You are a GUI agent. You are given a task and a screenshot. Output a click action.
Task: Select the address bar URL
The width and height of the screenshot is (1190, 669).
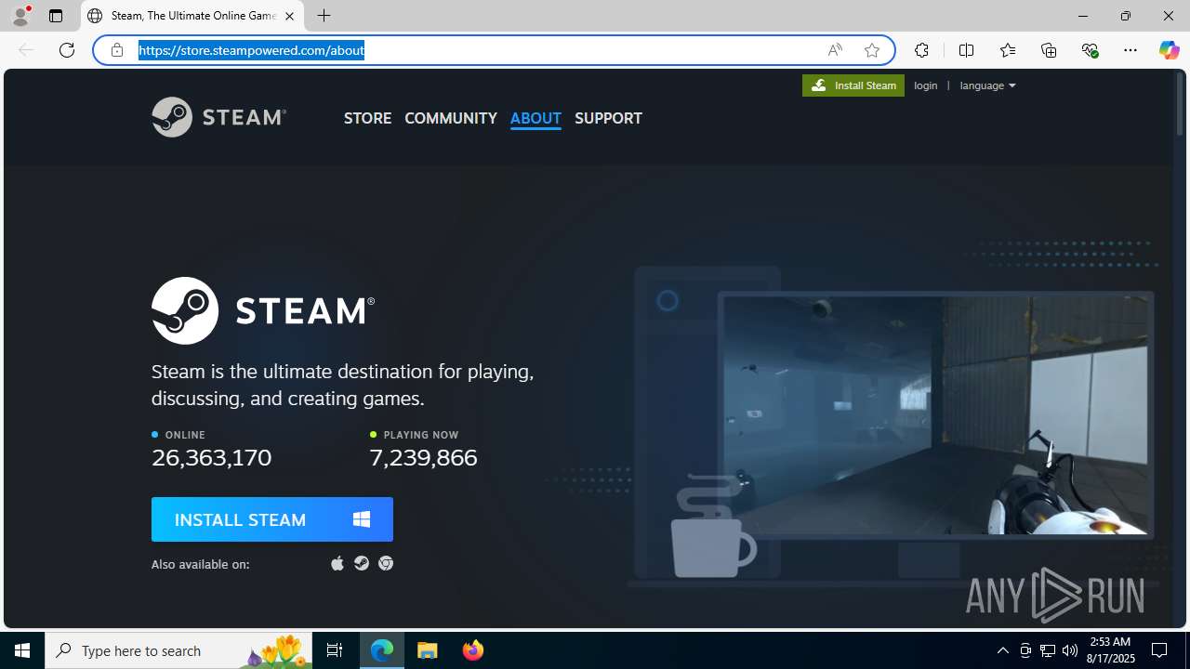pos(251,50)
